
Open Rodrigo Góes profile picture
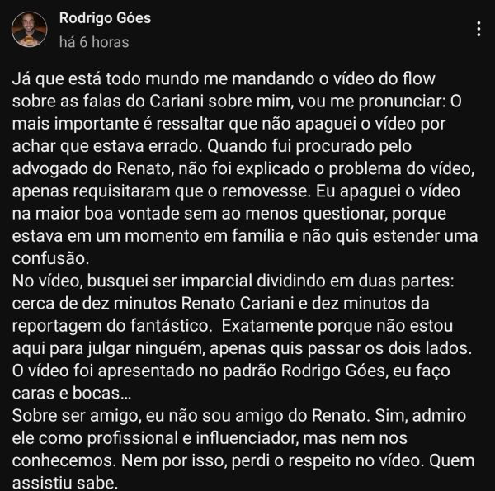click(30, 30)
